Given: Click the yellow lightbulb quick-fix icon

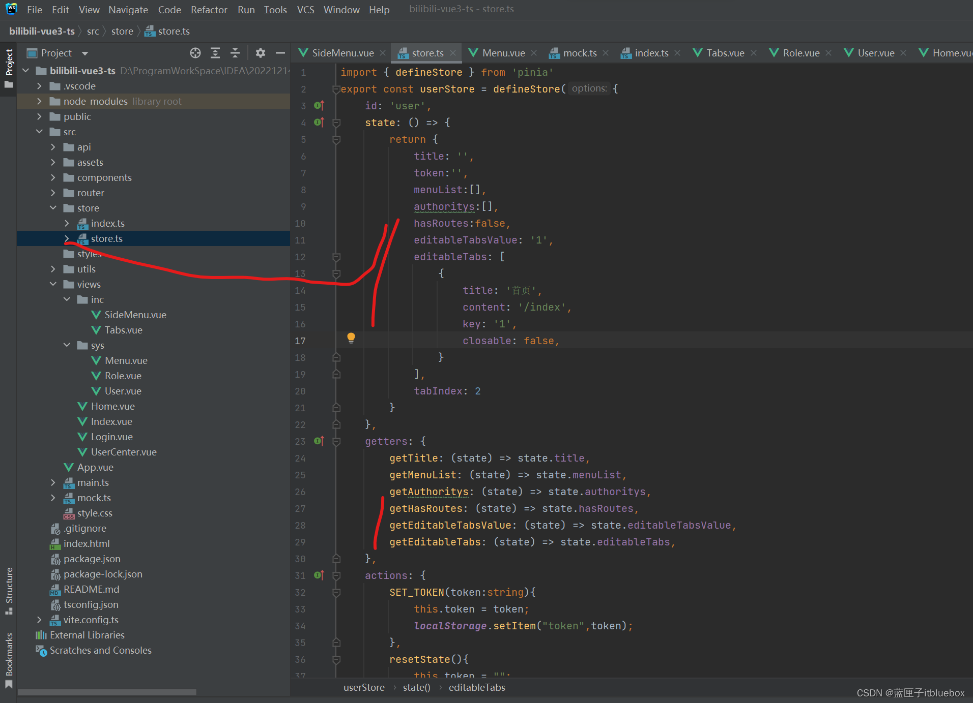Looking at the screenshot, I should click(x=351, y=338).
